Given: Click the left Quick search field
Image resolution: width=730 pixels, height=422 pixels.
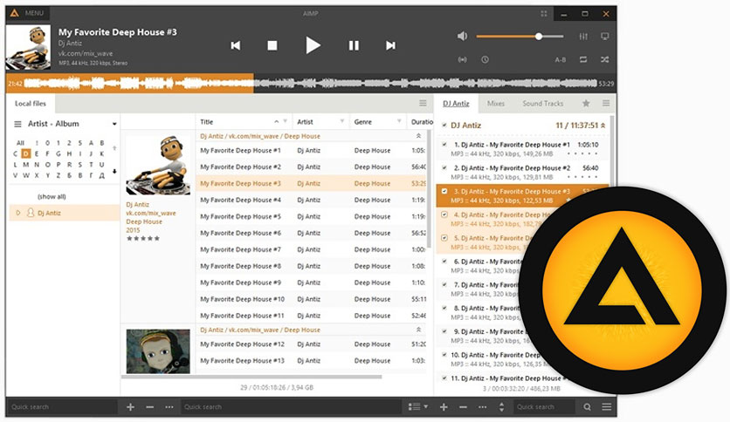Looking at the screenshot, I should point(62,407).
